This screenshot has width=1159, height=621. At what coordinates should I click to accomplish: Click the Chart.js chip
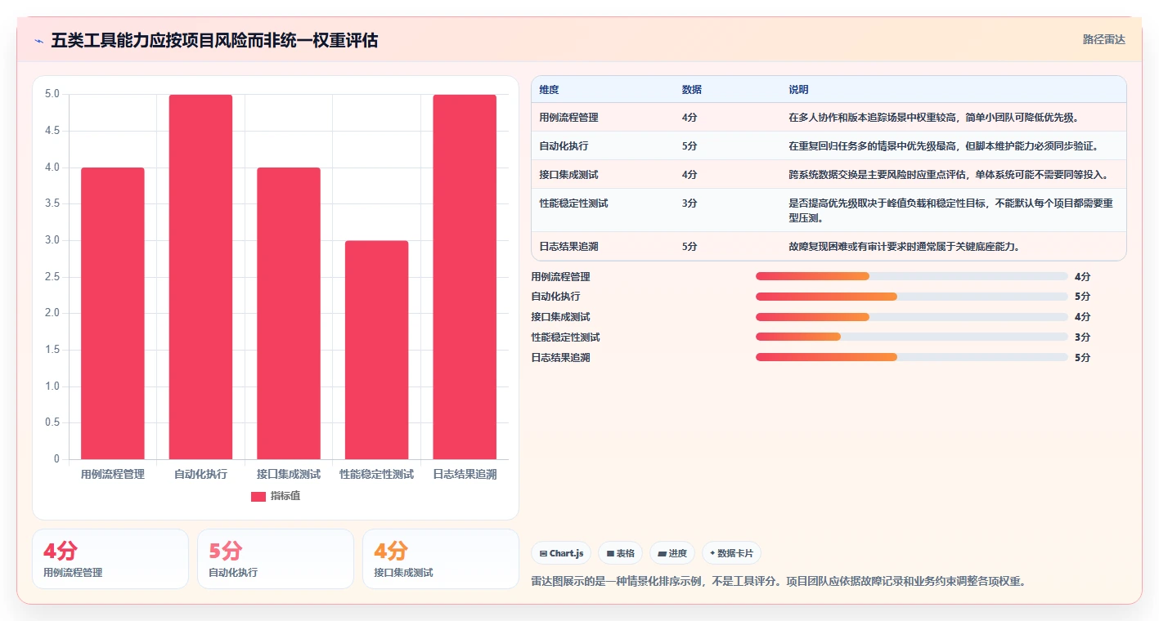[561, 553]
